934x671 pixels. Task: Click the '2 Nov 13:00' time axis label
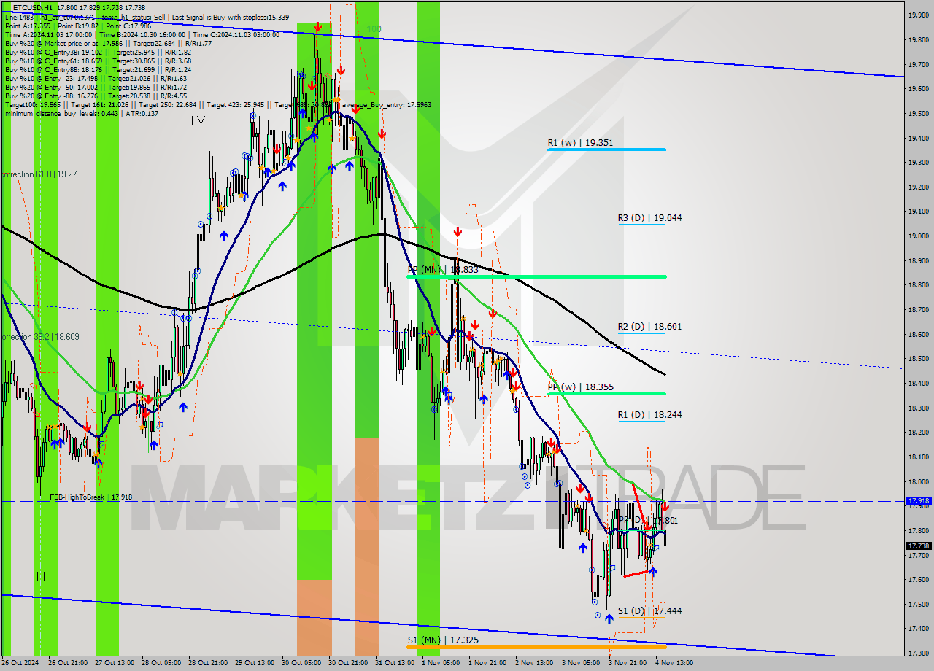(x=534, y=663)
